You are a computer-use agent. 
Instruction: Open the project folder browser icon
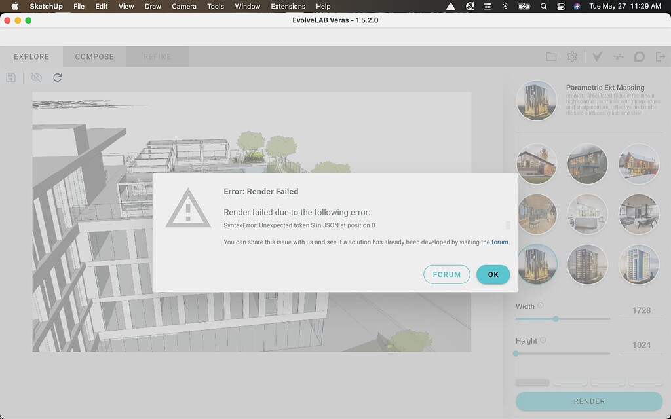pos(551,56)
